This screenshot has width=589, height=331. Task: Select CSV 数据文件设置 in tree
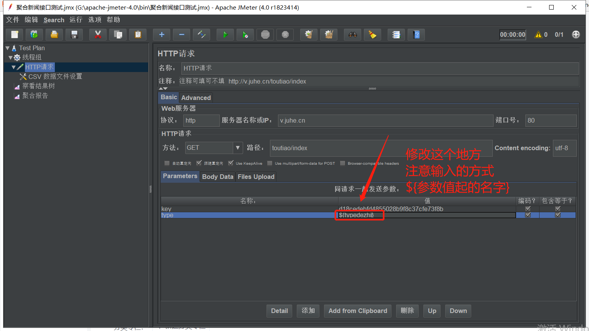coord(55,77)
